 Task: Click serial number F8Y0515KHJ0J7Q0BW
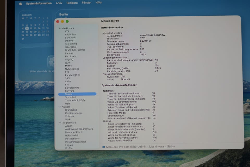coord(152,35)
